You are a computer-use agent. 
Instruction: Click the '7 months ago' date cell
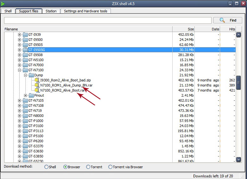[208, 90]
